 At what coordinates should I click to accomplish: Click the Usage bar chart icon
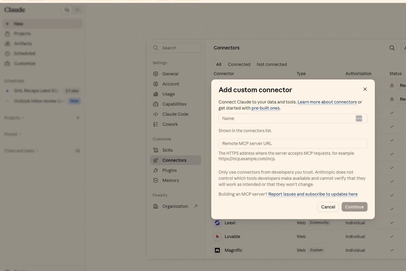point(156,94)
